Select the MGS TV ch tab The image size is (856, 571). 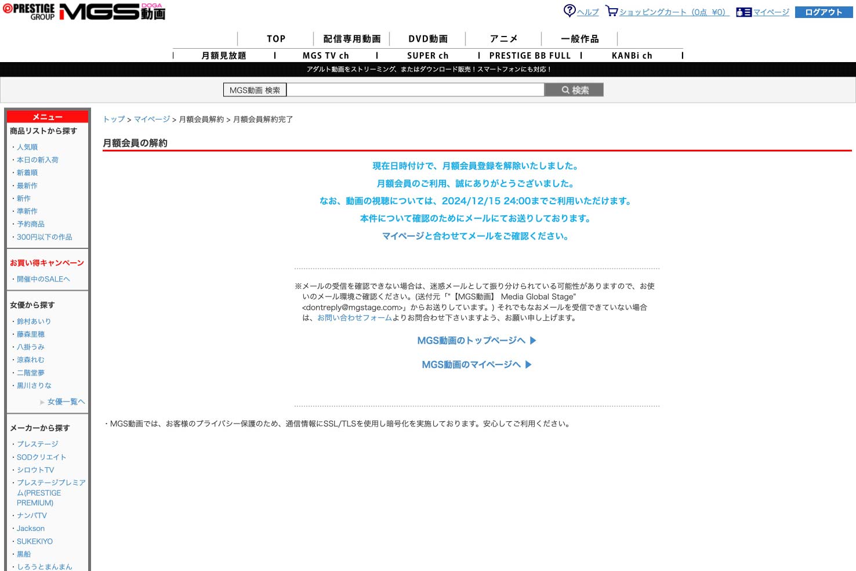pos(326,56)
